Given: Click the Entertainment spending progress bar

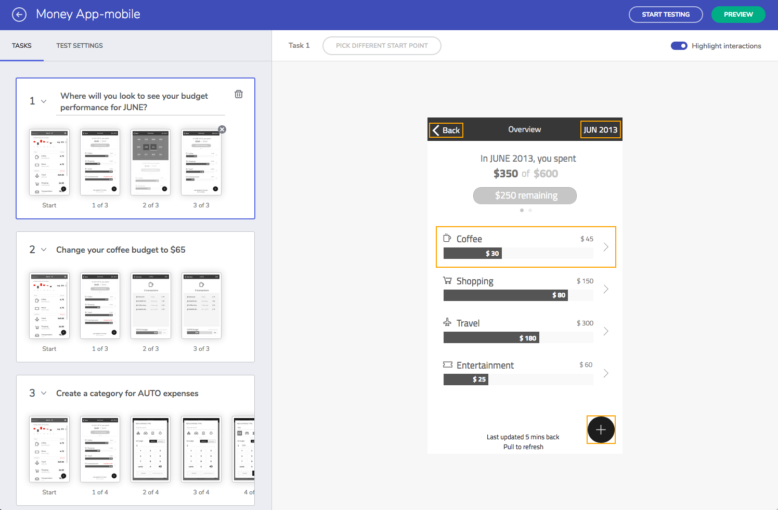Looking at the screenshot, I should click(x=518, y=380).
